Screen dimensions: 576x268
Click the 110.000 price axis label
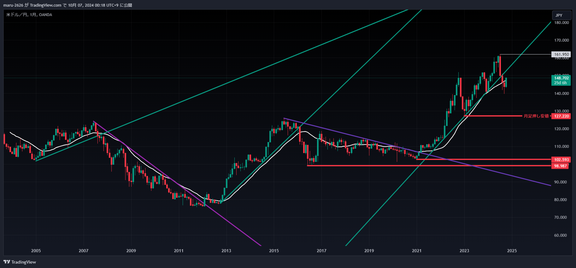pos(561,146)
